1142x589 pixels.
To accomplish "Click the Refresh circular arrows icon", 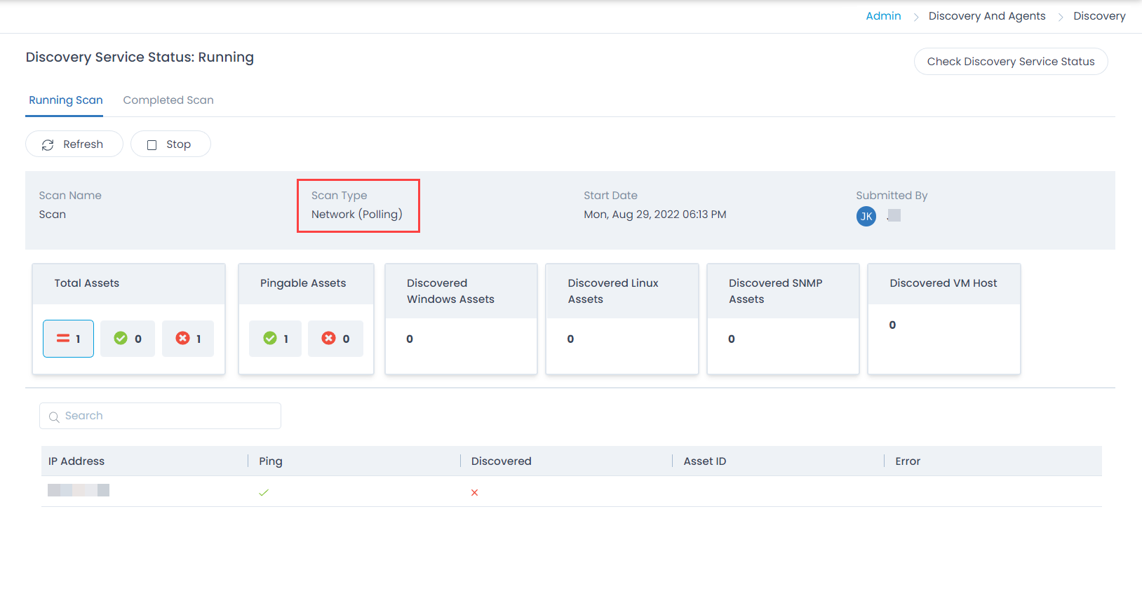I will coord(48,144).
